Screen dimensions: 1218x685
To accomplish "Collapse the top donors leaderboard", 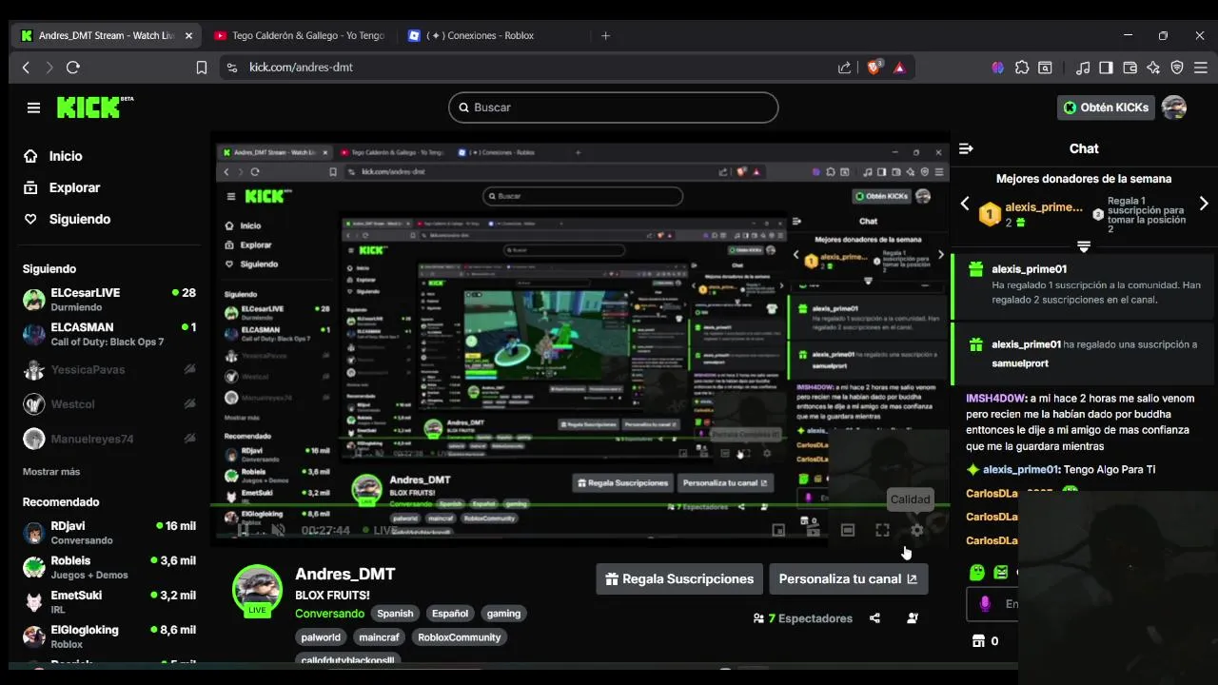I will pyautogui.click(x=1083, y=246).
